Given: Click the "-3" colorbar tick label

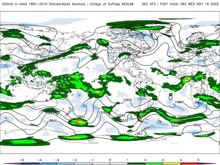Looking at the screenshot, I should tap(57, 160).
